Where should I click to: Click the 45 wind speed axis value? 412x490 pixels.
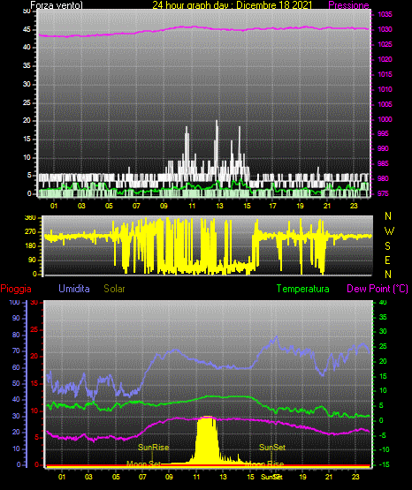[x=27, y=30]
